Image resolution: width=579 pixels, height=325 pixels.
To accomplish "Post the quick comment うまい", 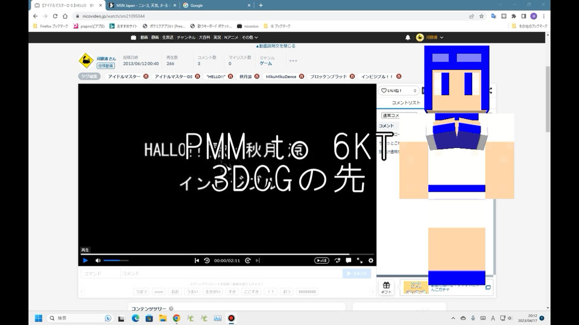I will pyautogui.click(x=192, y=291).
